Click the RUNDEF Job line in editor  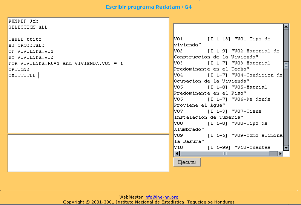pos(23,21)
